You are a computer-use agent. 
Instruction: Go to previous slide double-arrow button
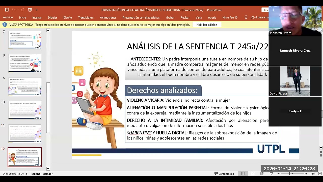coord(321,152)
